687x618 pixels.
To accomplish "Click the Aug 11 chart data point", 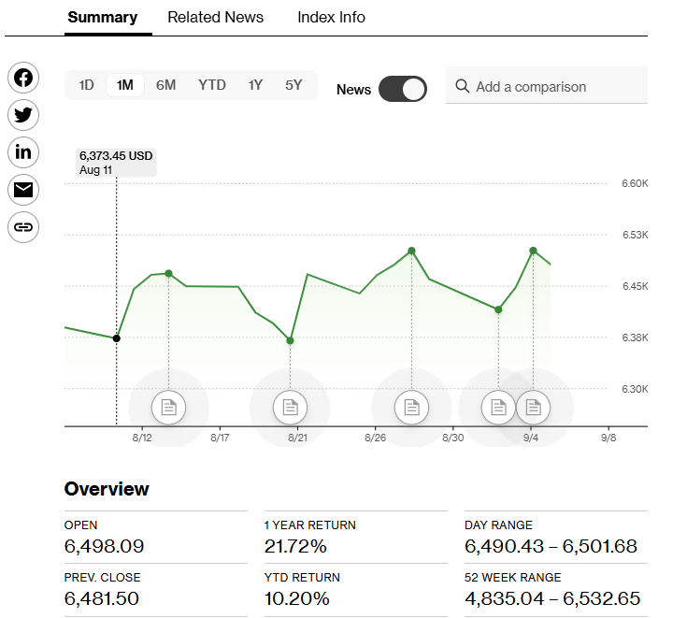I will pos(117,338).
